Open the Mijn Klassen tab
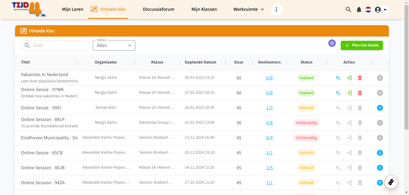This screenshot has width=409, height=195. coord(204,9)
